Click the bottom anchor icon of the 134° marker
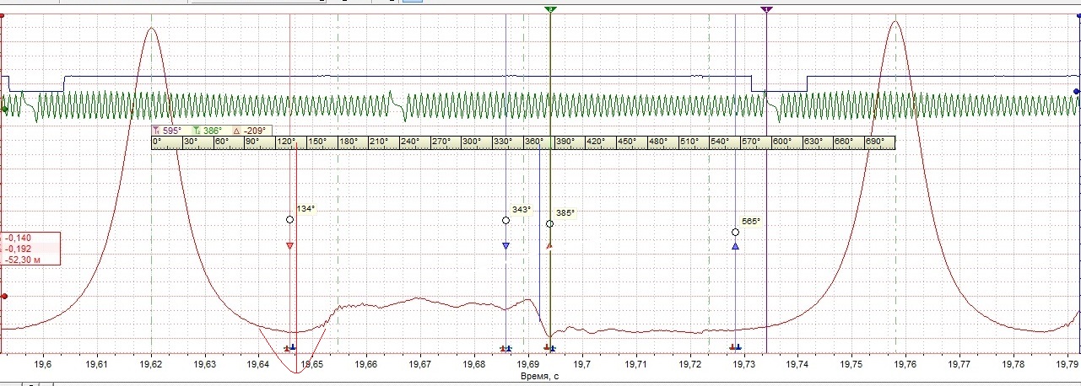Screen dimensions: 1081x386 tap(289, 347)
